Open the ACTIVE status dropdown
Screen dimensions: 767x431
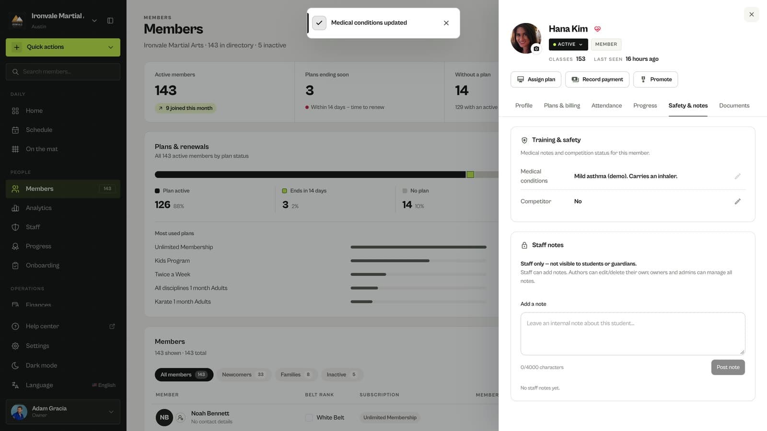568,44
